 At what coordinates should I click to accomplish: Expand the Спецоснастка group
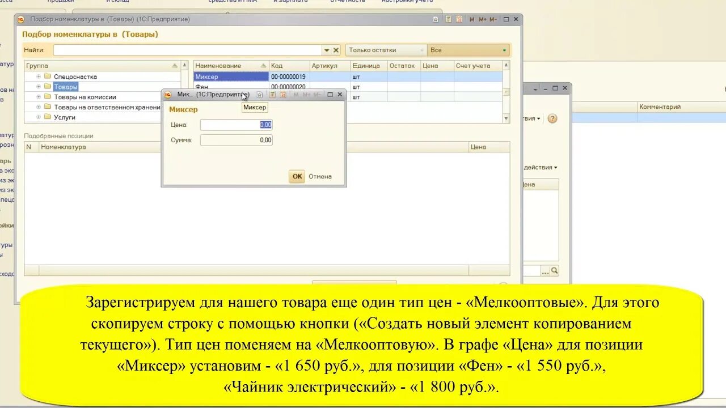tap(39, 76)
